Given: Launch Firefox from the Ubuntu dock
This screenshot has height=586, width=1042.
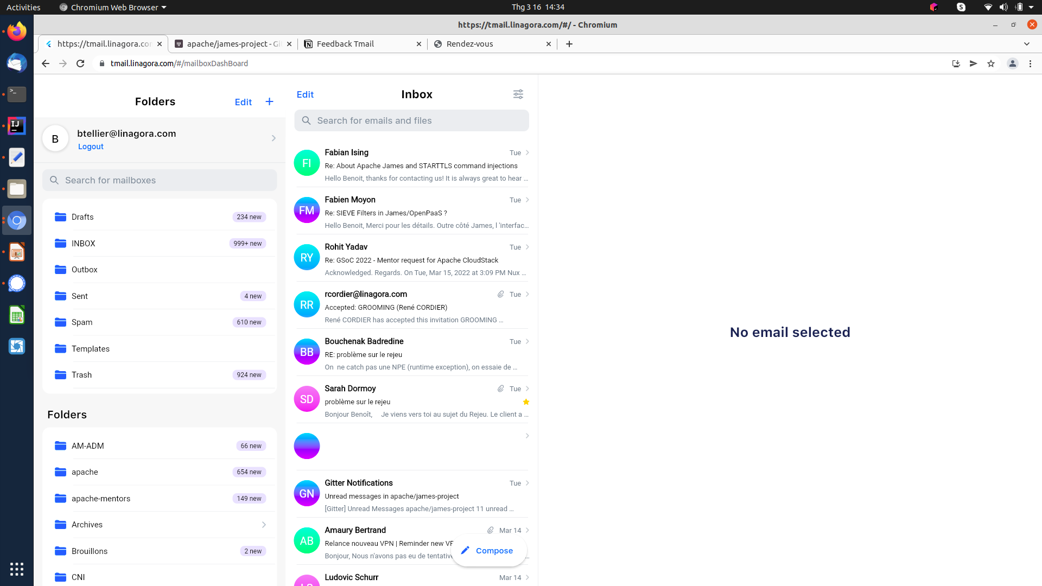Looking at the screenshot, I should pos(16,31).
